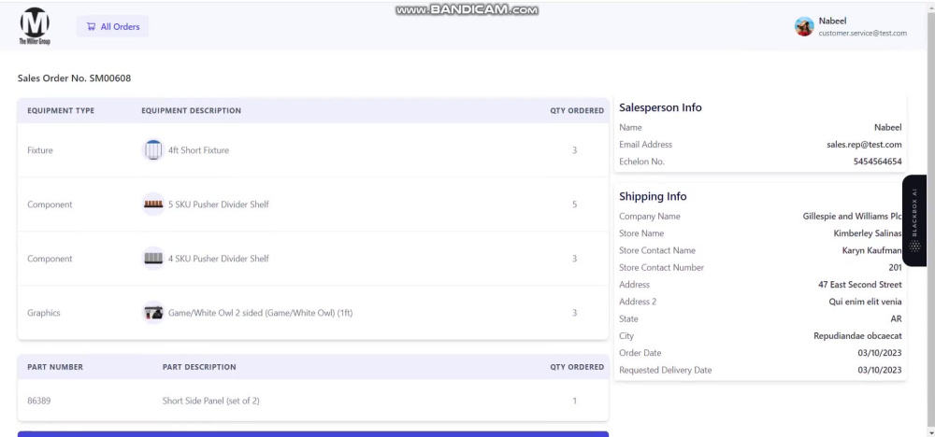Select Echelon No. value 5454564654
Viewport: 935px width, 437px height.
pos(877,162)
